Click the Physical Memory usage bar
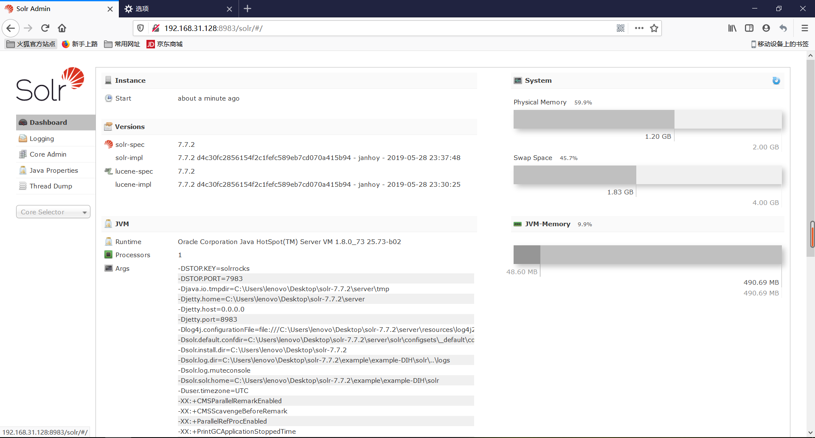This screenshot has width=815, height=438. click(648, 119)
